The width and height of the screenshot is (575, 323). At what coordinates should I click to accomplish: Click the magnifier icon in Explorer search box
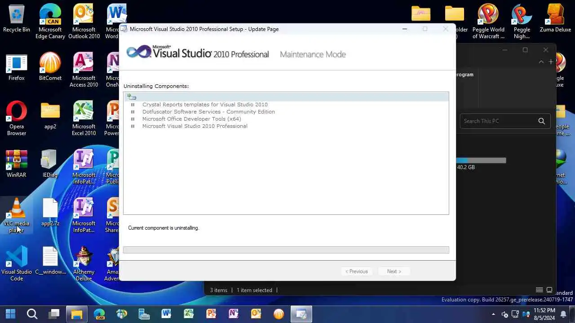pos(542,121)
